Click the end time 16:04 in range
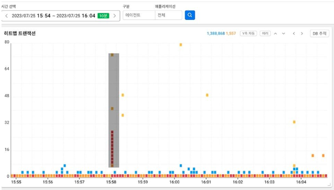 point(89,16)
